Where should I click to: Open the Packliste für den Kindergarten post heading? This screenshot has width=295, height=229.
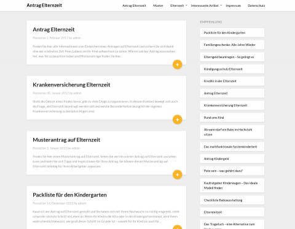(x=69, y=195)
